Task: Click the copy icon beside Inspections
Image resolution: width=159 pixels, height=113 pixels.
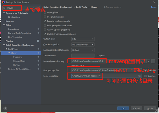Action: click(38, 29)
